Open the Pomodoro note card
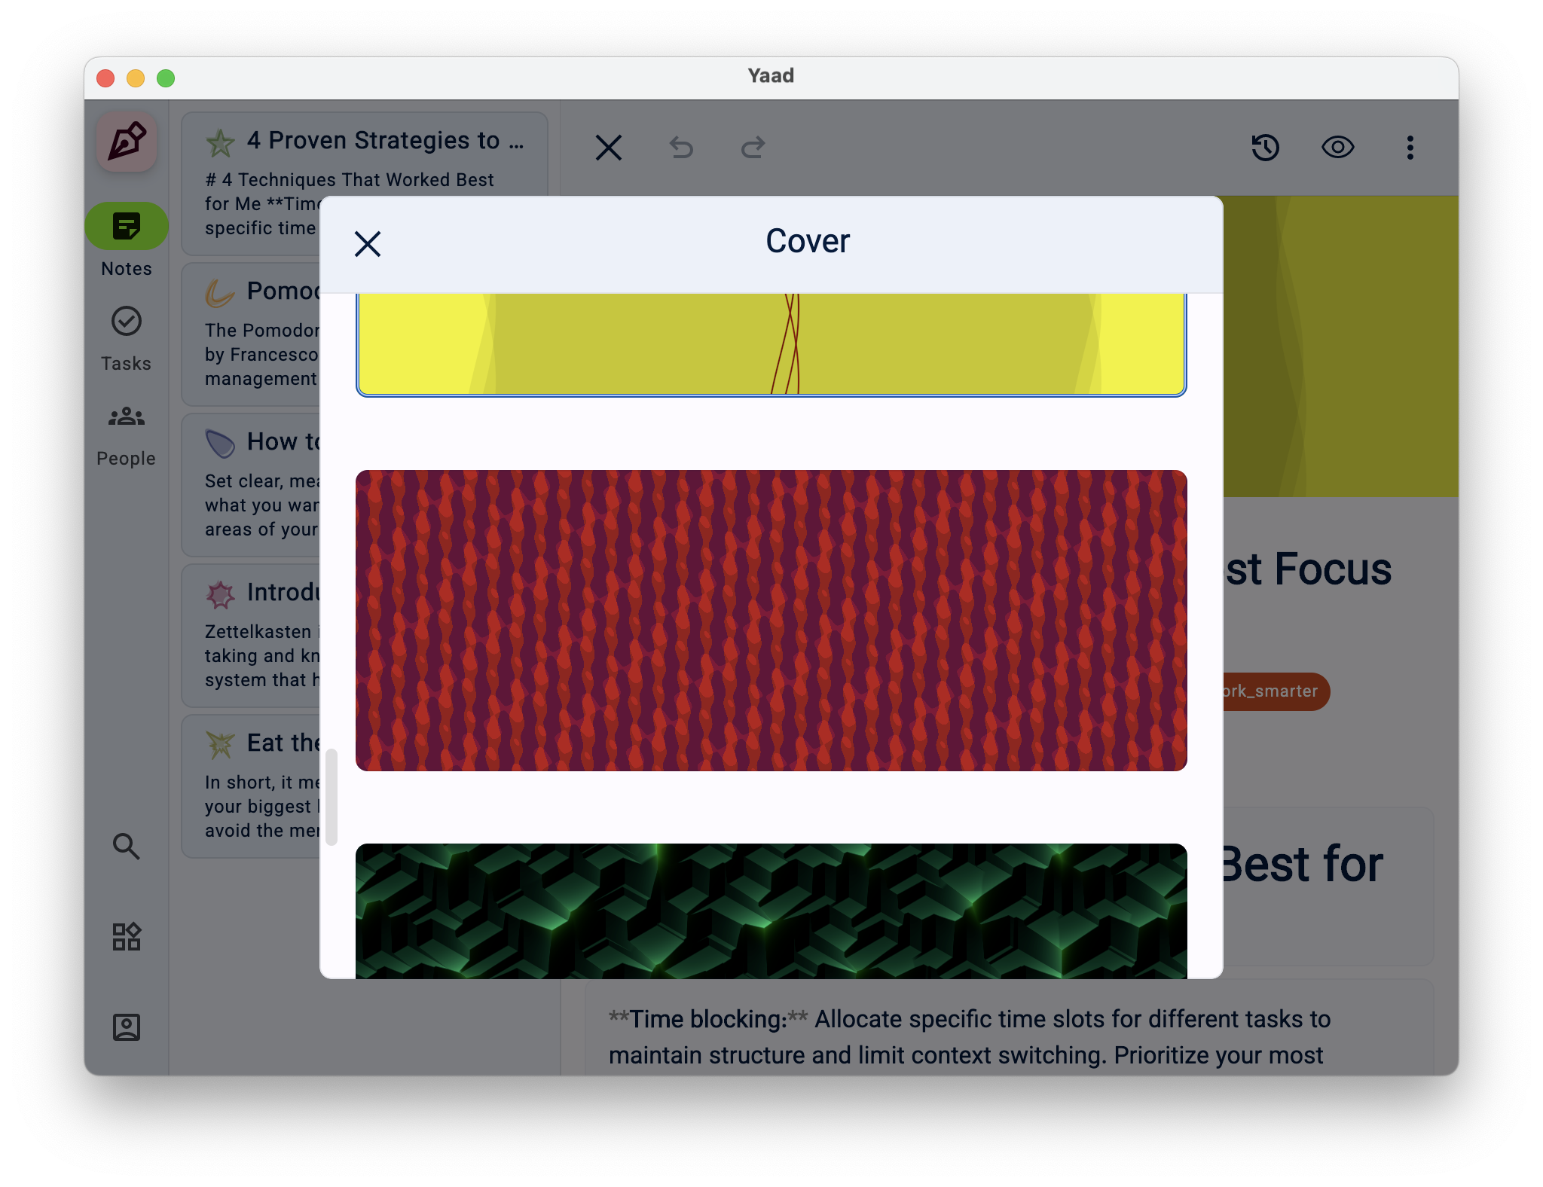 coord(251,334)
